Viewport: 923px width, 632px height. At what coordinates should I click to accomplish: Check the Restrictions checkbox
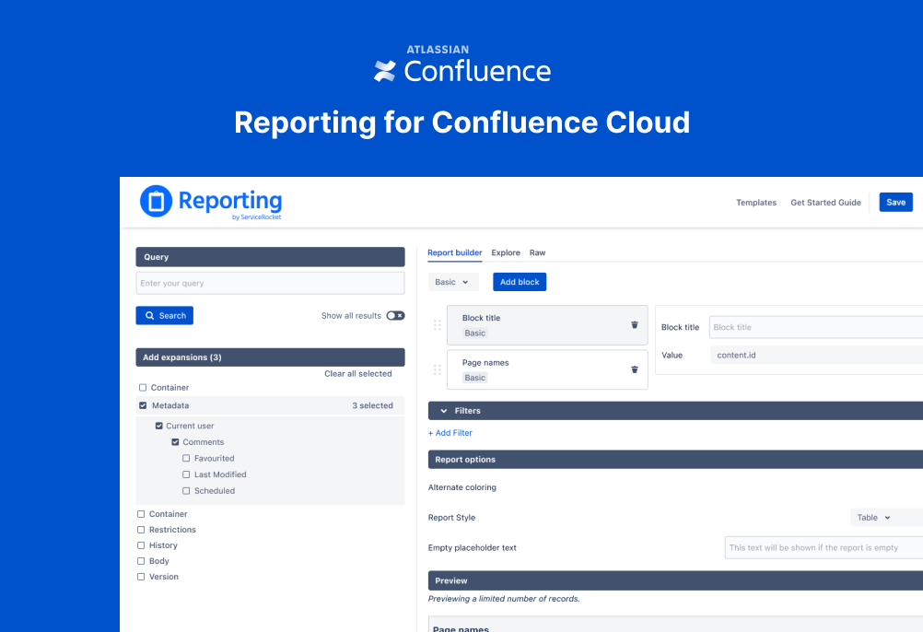[x=141, y=530]
